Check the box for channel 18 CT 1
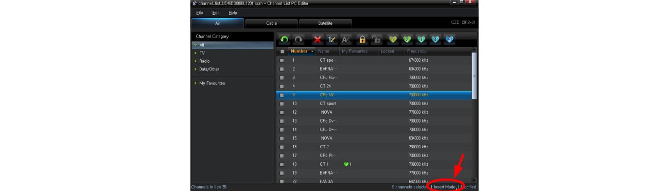The image size is (669, 191). (282, 164)
